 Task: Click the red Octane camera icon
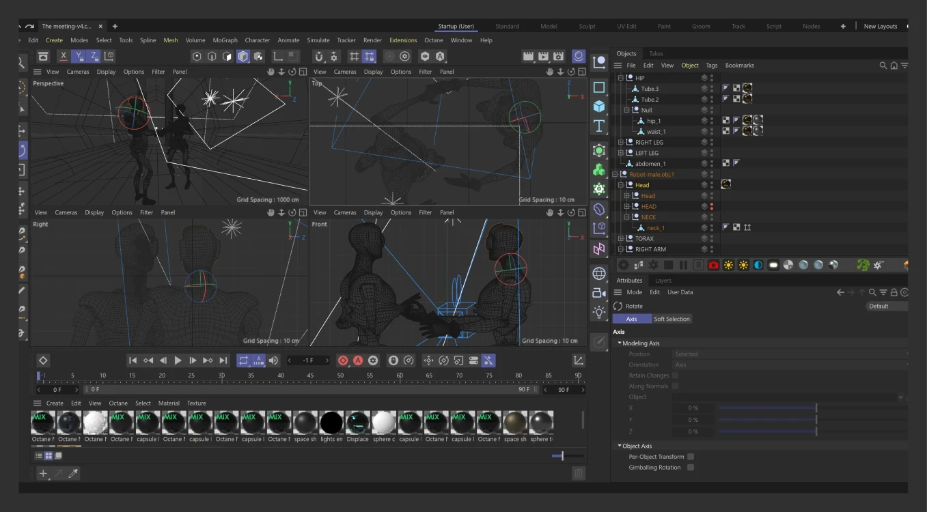pyautogui.click(x=713, y=265)
